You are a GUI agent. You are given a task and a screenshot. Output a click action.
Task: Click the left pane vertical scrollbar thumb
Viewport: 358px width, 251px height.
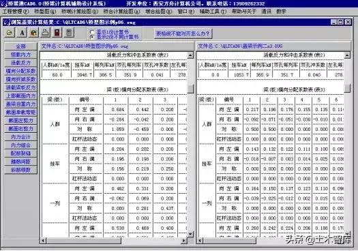click(190, 89)
